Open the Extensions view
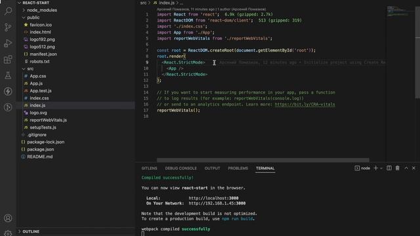The height and width of the screenshot is (236, 420). (x=8, y=59)
